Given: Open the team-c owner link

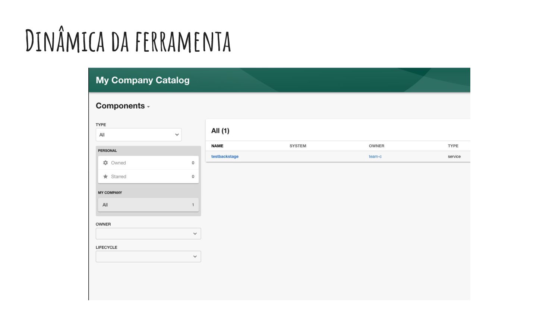Looking at the screenshot, I should click(375, 157).
